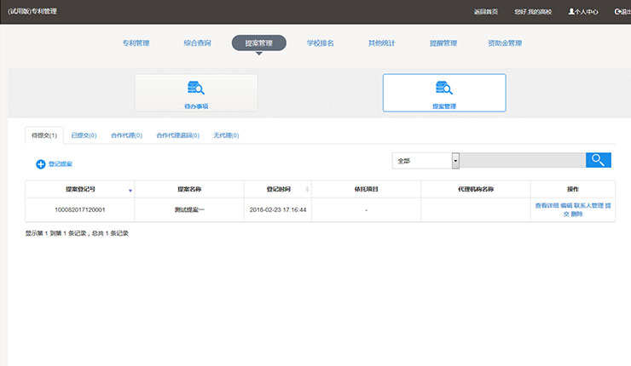The height and width of the screenshot is (366, 631).
Task: Open 个人中心 with user icon
Action: pos(583,12)
